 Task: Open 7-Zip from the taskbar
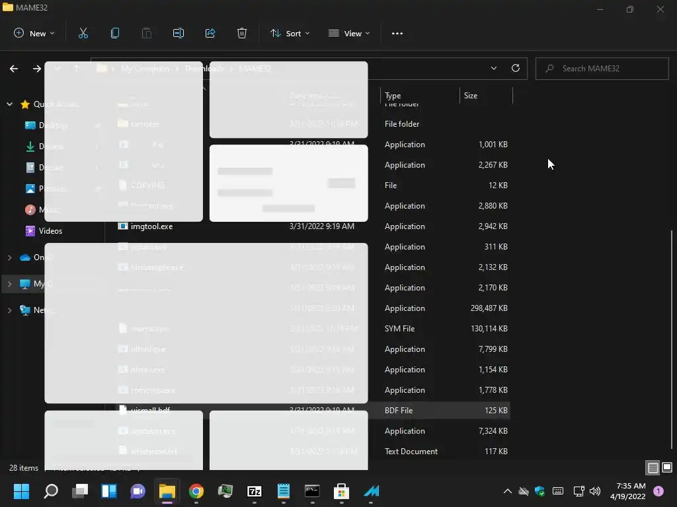tap(255, 490)
